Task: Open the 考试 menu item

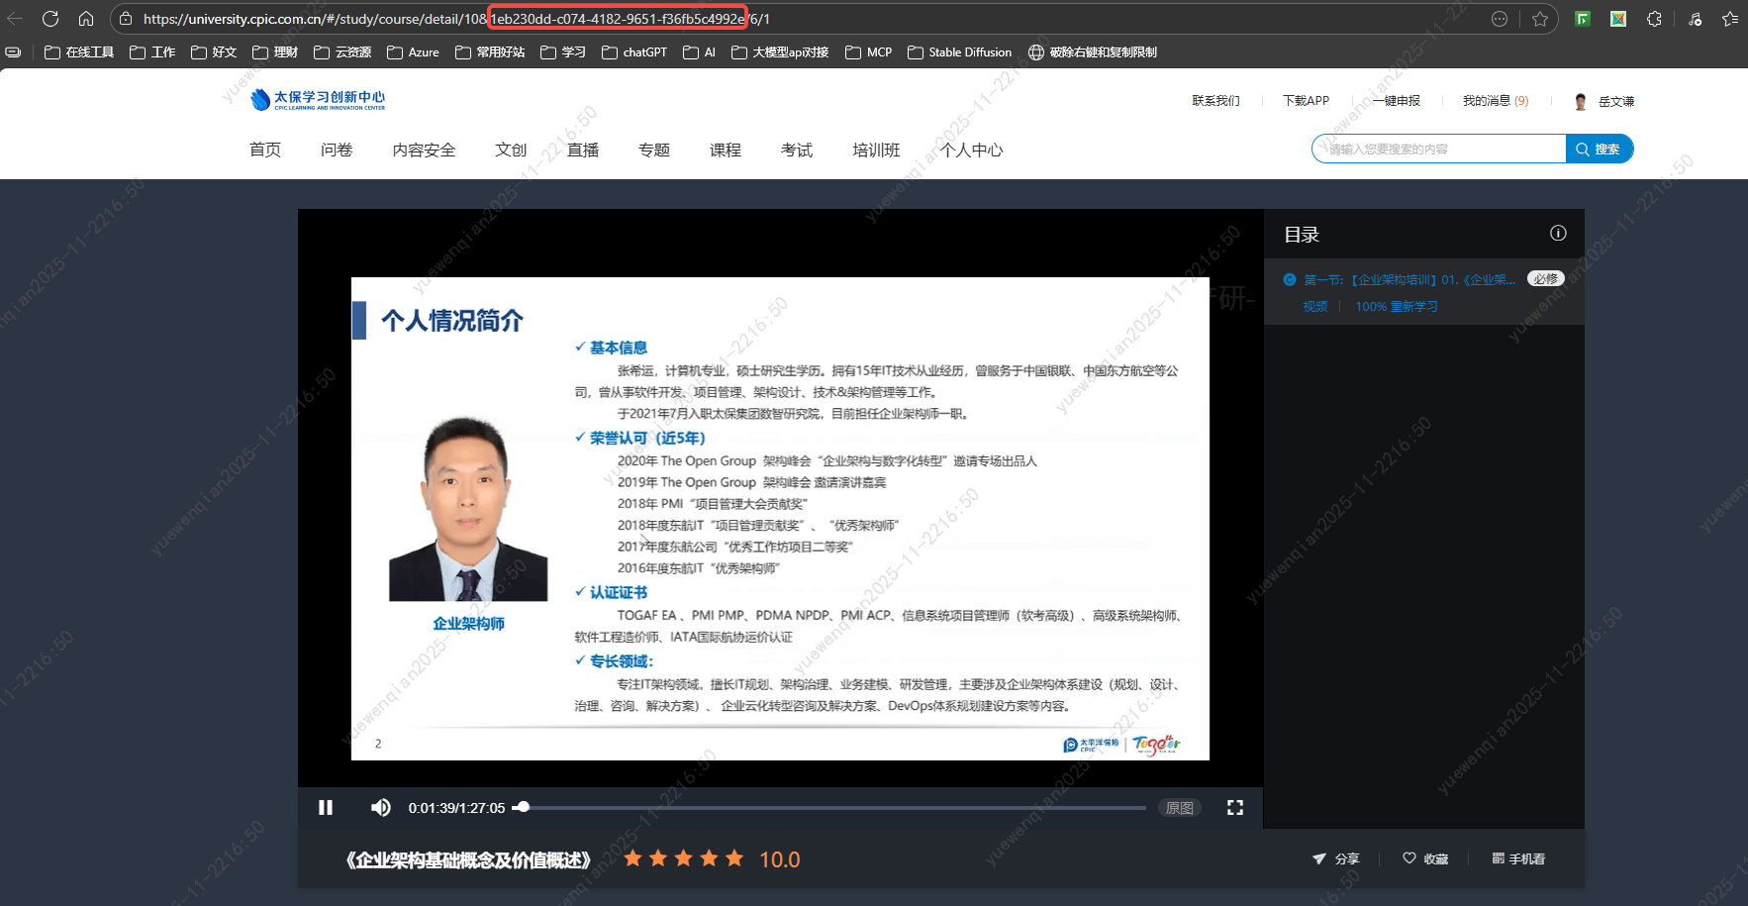Action: 797,150
